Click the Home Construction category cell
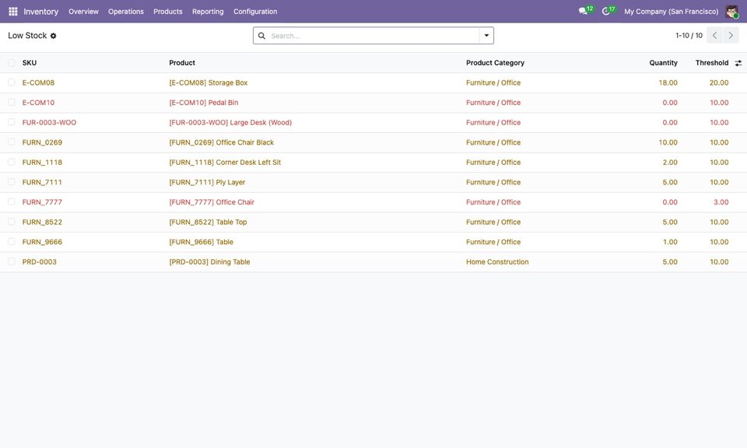 [x=497, y=262]
